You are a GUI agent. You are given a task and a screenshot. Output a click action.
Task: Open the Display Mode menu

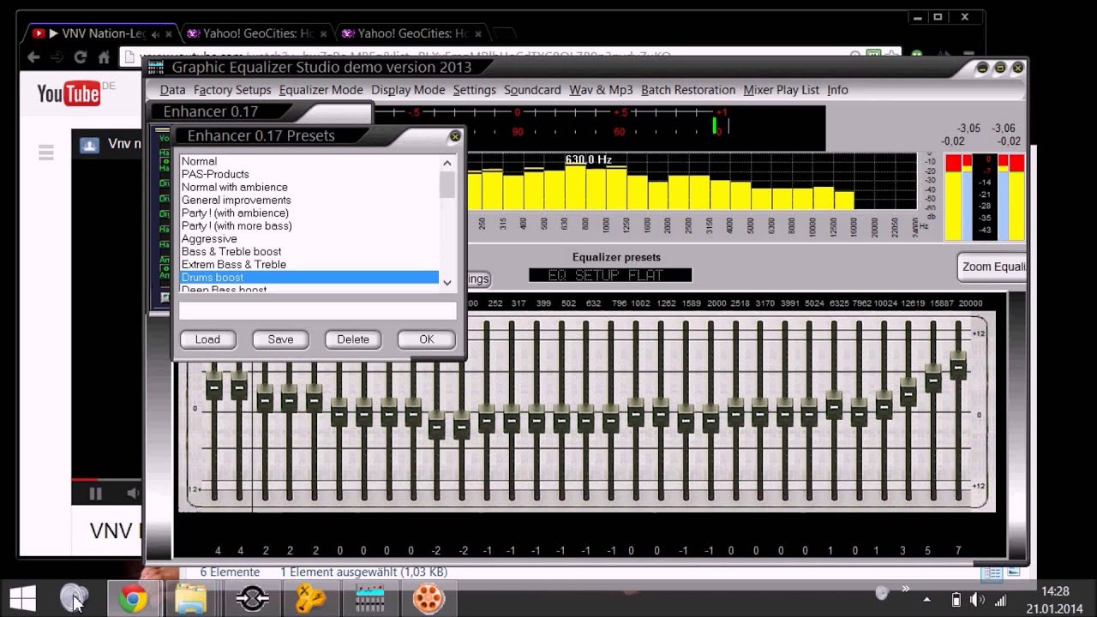click(408, 90)
